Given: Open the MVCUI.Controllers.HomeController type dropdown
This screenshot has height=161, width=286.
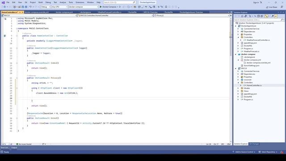Looking at the screenshot, I should [x=115, y=16].
